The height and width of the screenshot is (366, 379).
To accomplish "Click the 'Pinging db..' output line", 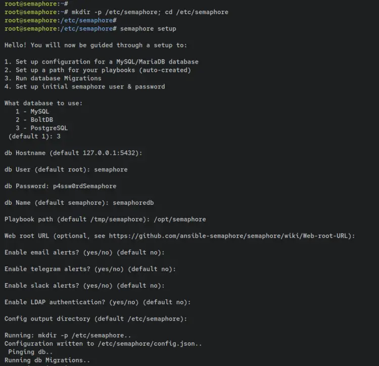I will (x=28, y=352).
